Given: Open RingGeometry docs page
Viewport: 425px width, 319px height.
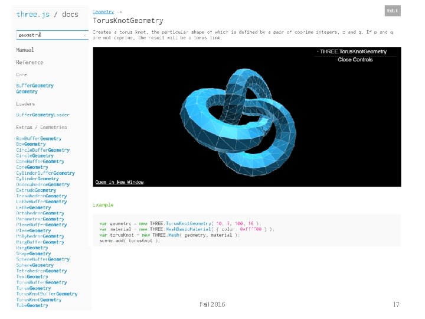Looking at the screenshot, I should [x=32, y=248].
